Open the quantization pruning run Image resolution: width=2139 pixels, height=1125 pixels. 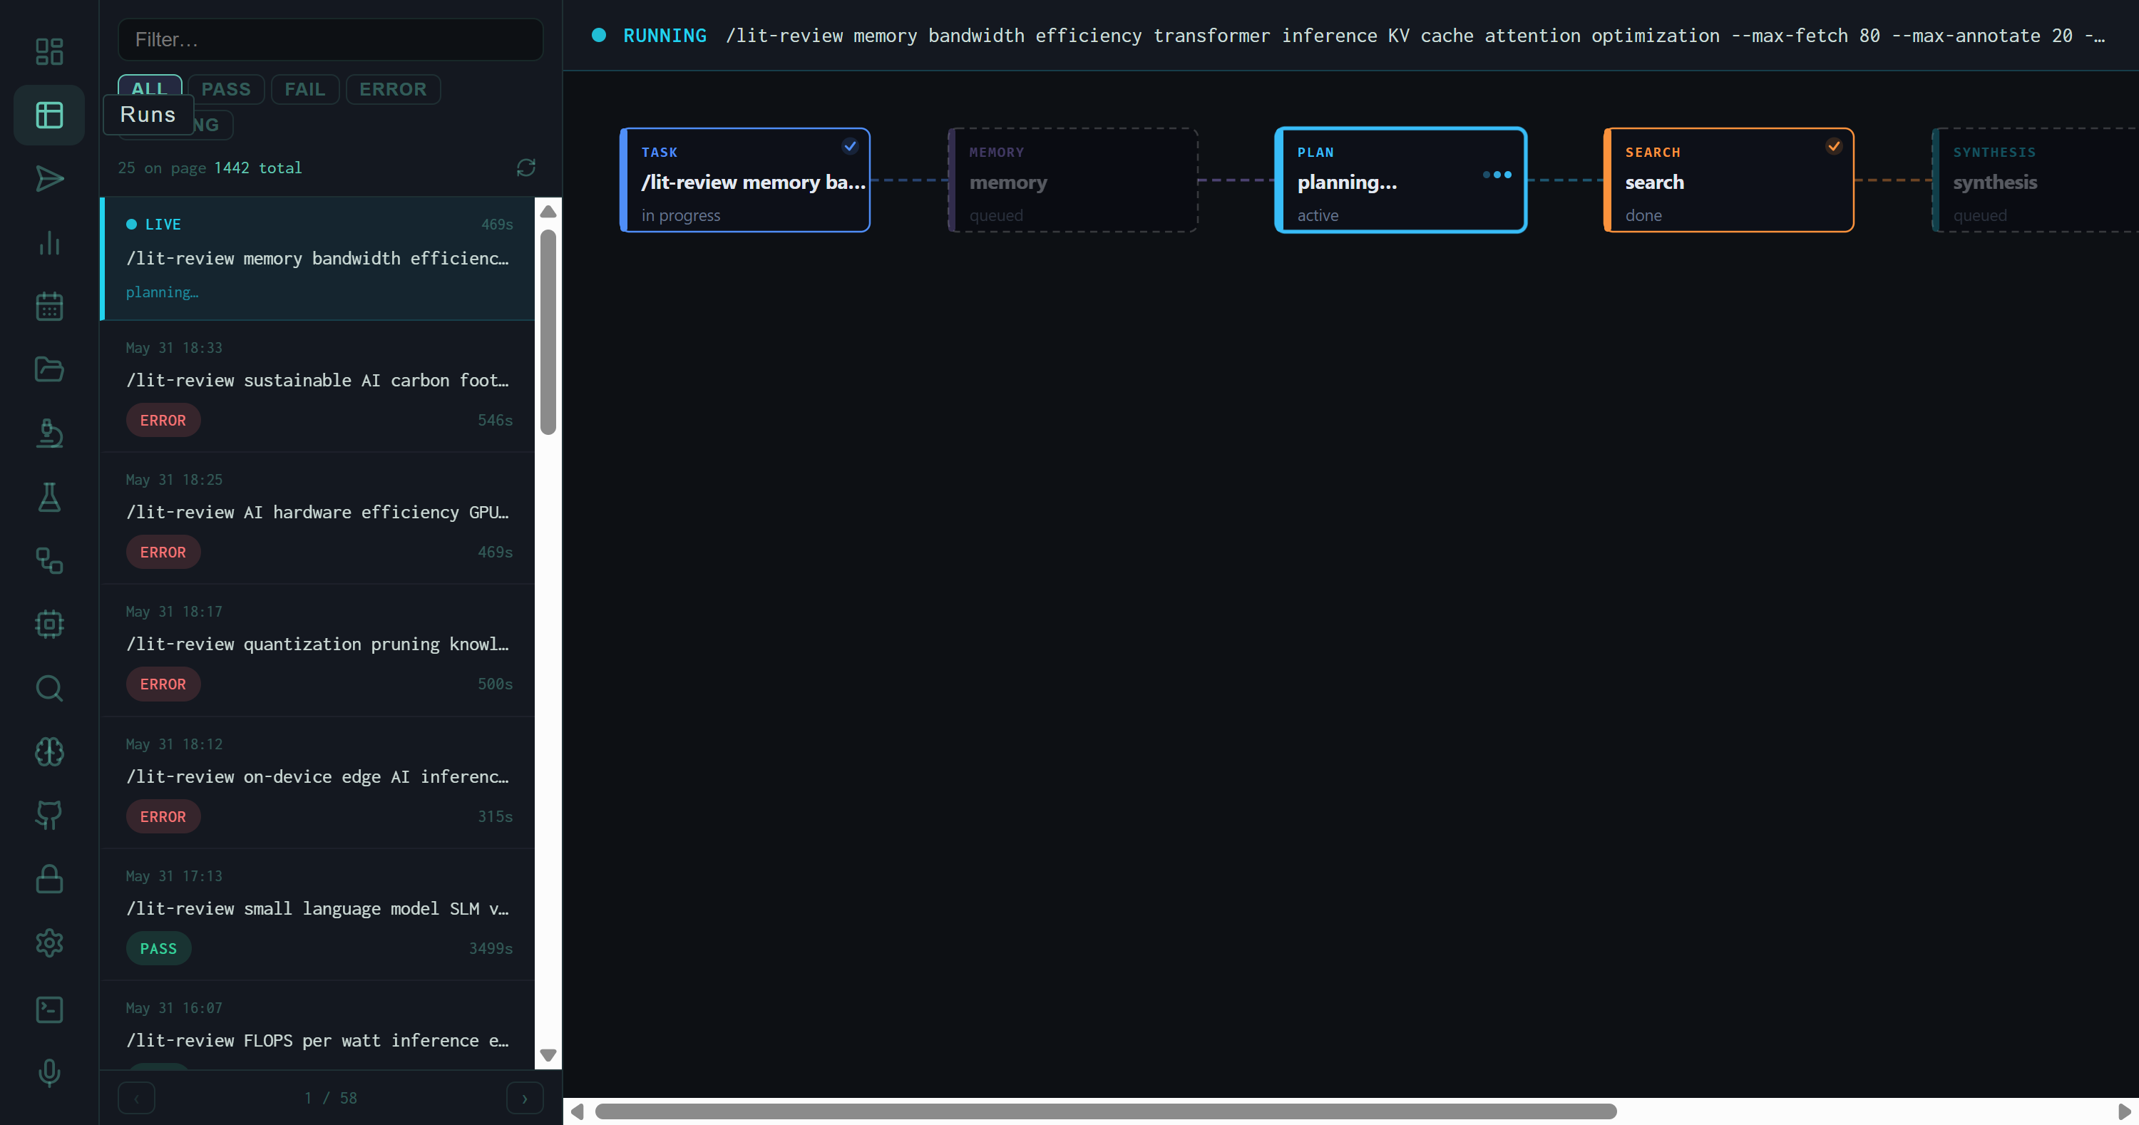(317, 650)
